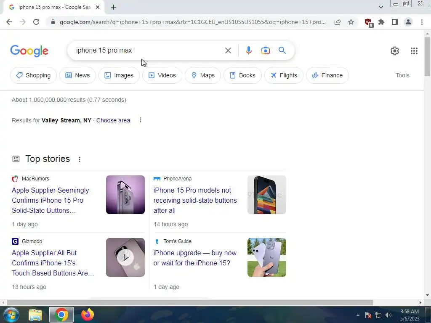Open Gizmodo Apple Supplier All But Confirms story

coord(53,263)
